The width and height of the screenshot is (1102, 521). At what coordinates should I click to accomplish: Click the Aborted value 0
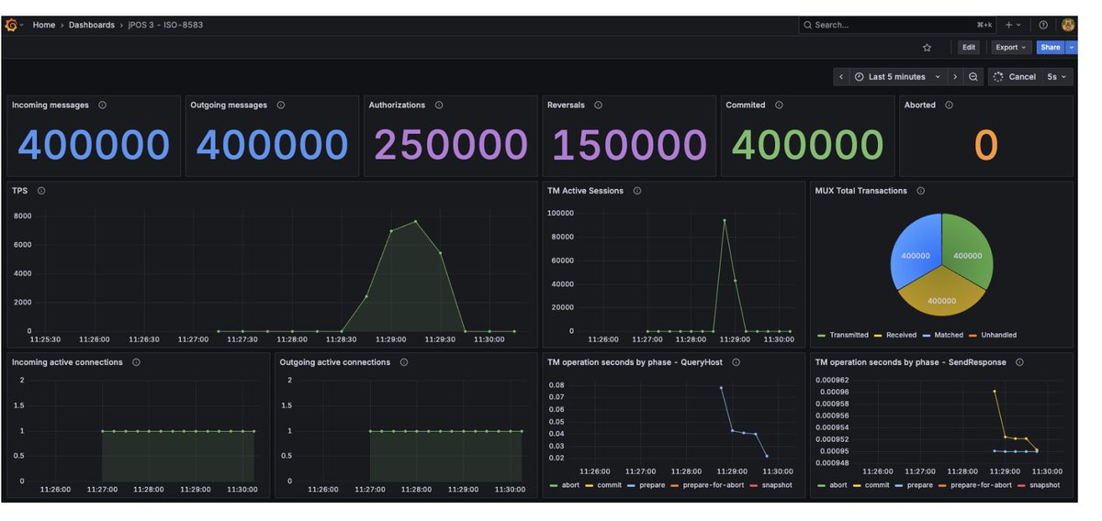click(985, 145)
